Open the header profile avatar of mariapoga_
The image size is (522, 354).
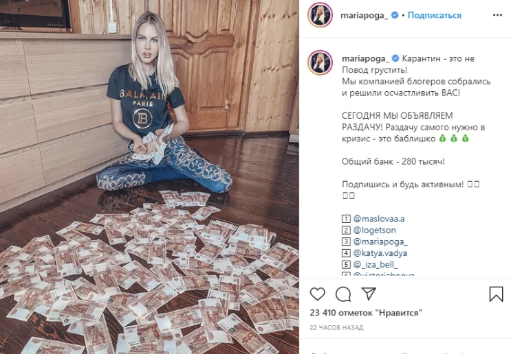click(320, 15)
